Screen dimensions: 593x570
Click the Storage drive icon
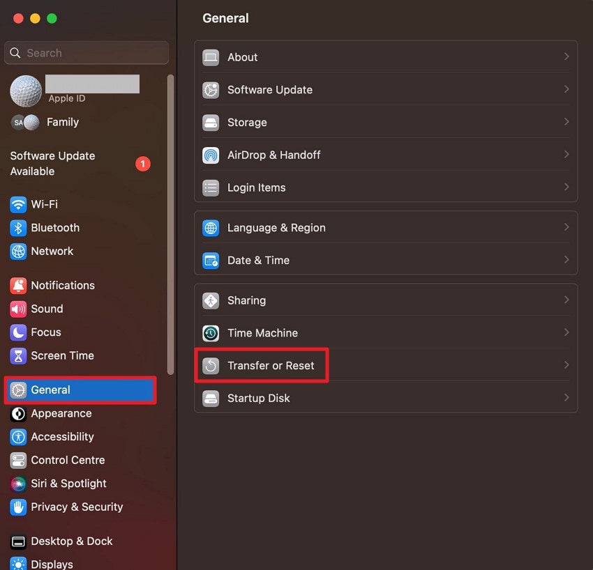coord(211,123)
